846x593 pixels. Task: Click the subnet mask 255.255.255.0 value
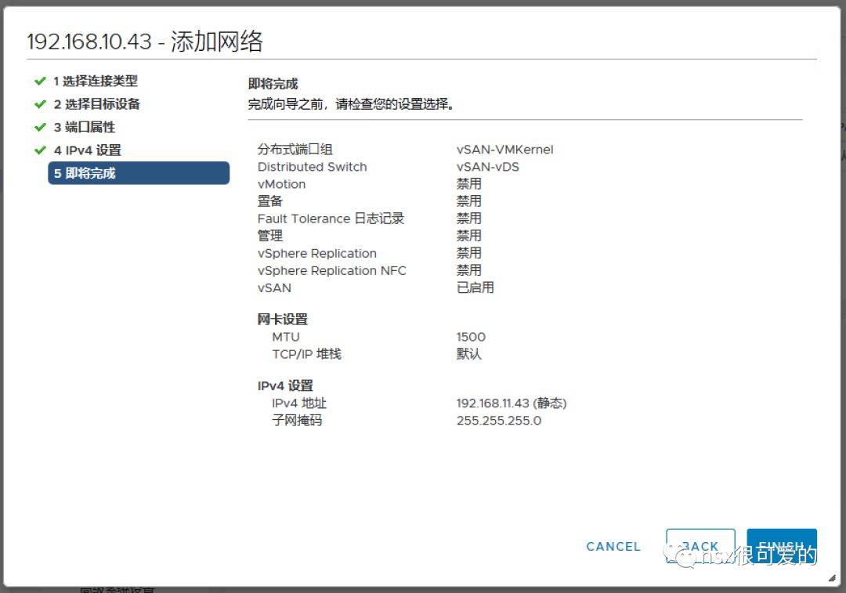(x=498, y=421)
